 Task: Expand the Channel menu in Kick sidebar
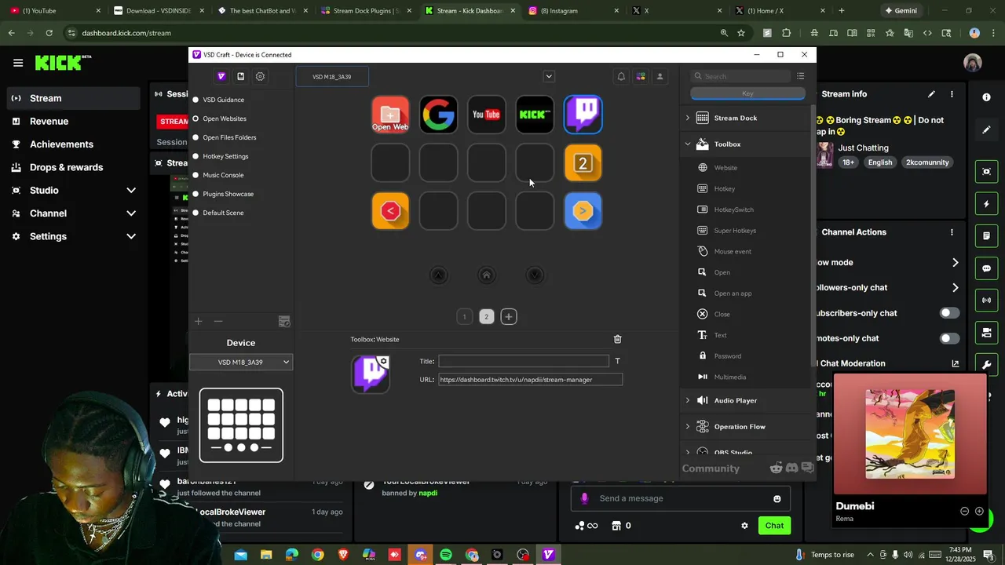coord(131,213)
